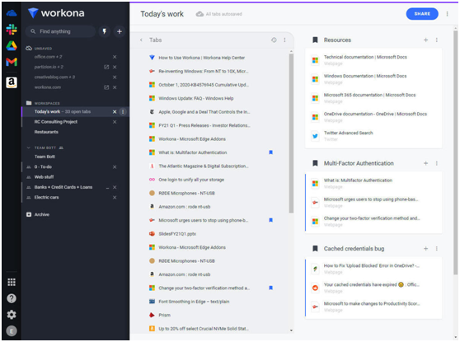
Task: Open the Amazon app icon in the dock
Action: coord(12,82)
